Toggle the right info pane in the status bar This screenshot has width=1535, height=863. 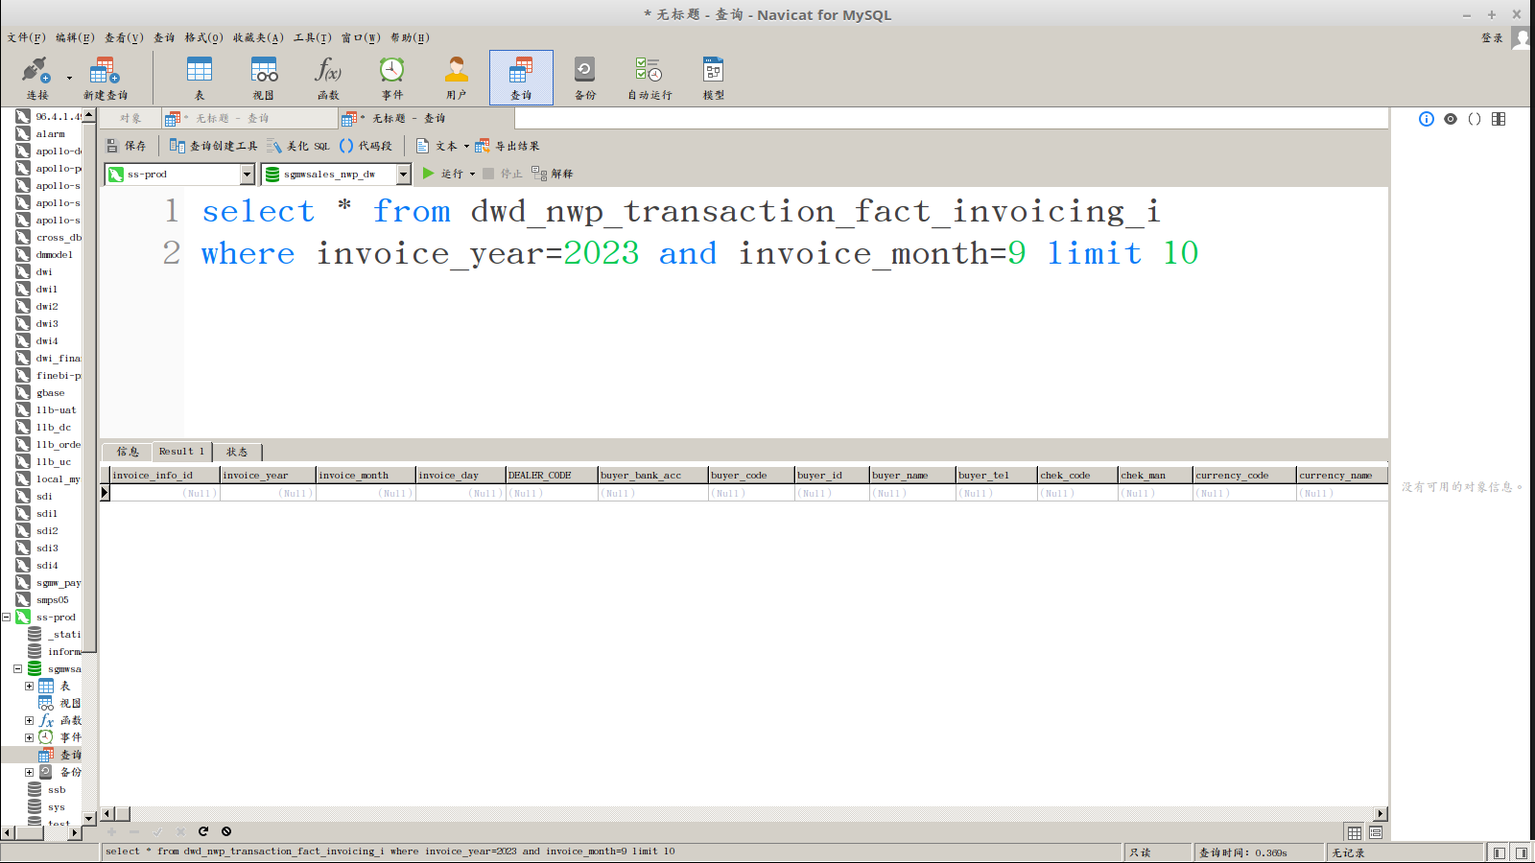[1521, 852]
